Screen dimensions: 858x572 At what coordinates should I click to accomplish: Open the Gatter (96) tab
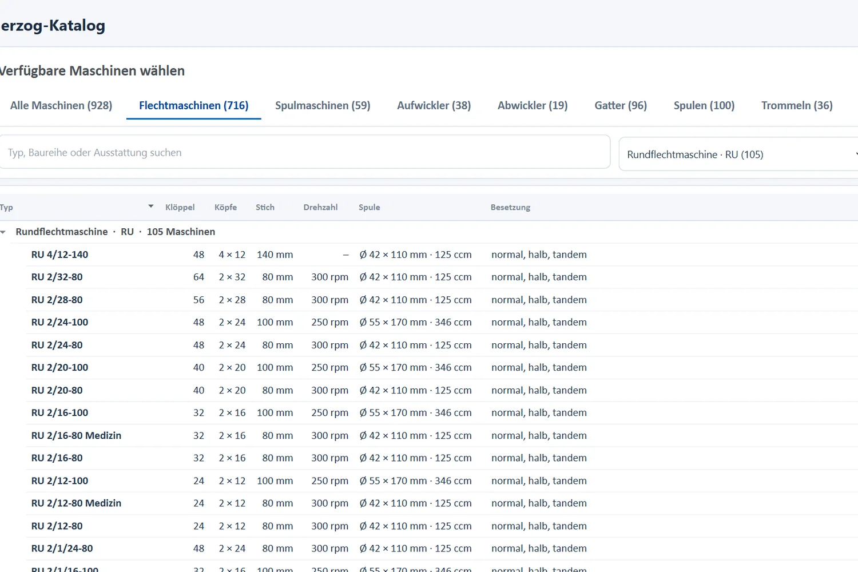pos(621,105)
